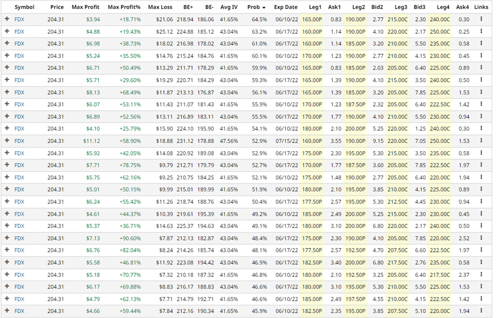Follow the FDX link on the $6.89 profit row

pyautogui.click(x=20, y=117)
